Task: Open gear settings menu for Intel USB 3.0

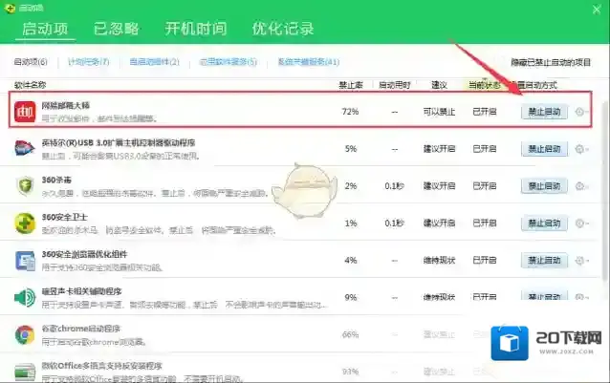Action: pyautogui.click(x=580, y=149)
